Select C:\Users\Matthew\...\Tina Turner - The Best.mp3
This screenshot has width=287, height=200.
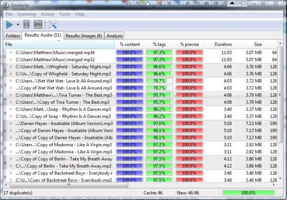(x=64, y=95)
